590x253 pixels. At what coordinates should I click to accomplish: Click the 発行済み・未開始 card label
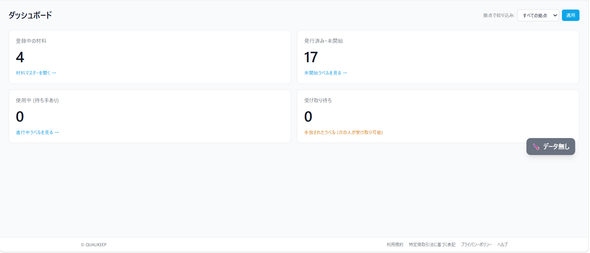pyautogui.click(x=323, y=41)
